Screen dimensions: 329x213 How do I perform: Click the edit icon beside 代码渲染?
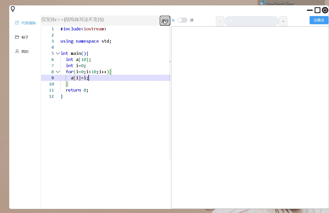pos(17,23)
